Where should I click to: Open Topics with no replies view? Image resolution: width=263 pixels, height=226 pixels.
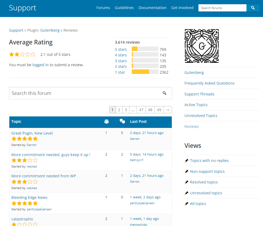coord(209,161)
